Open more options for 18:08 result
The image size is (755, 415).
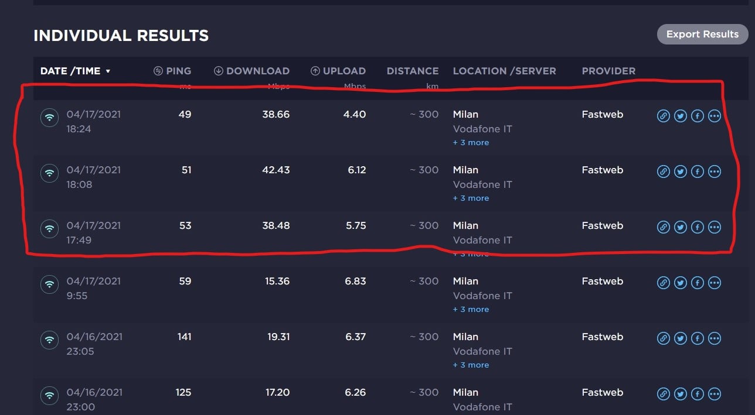pos(714,172)
